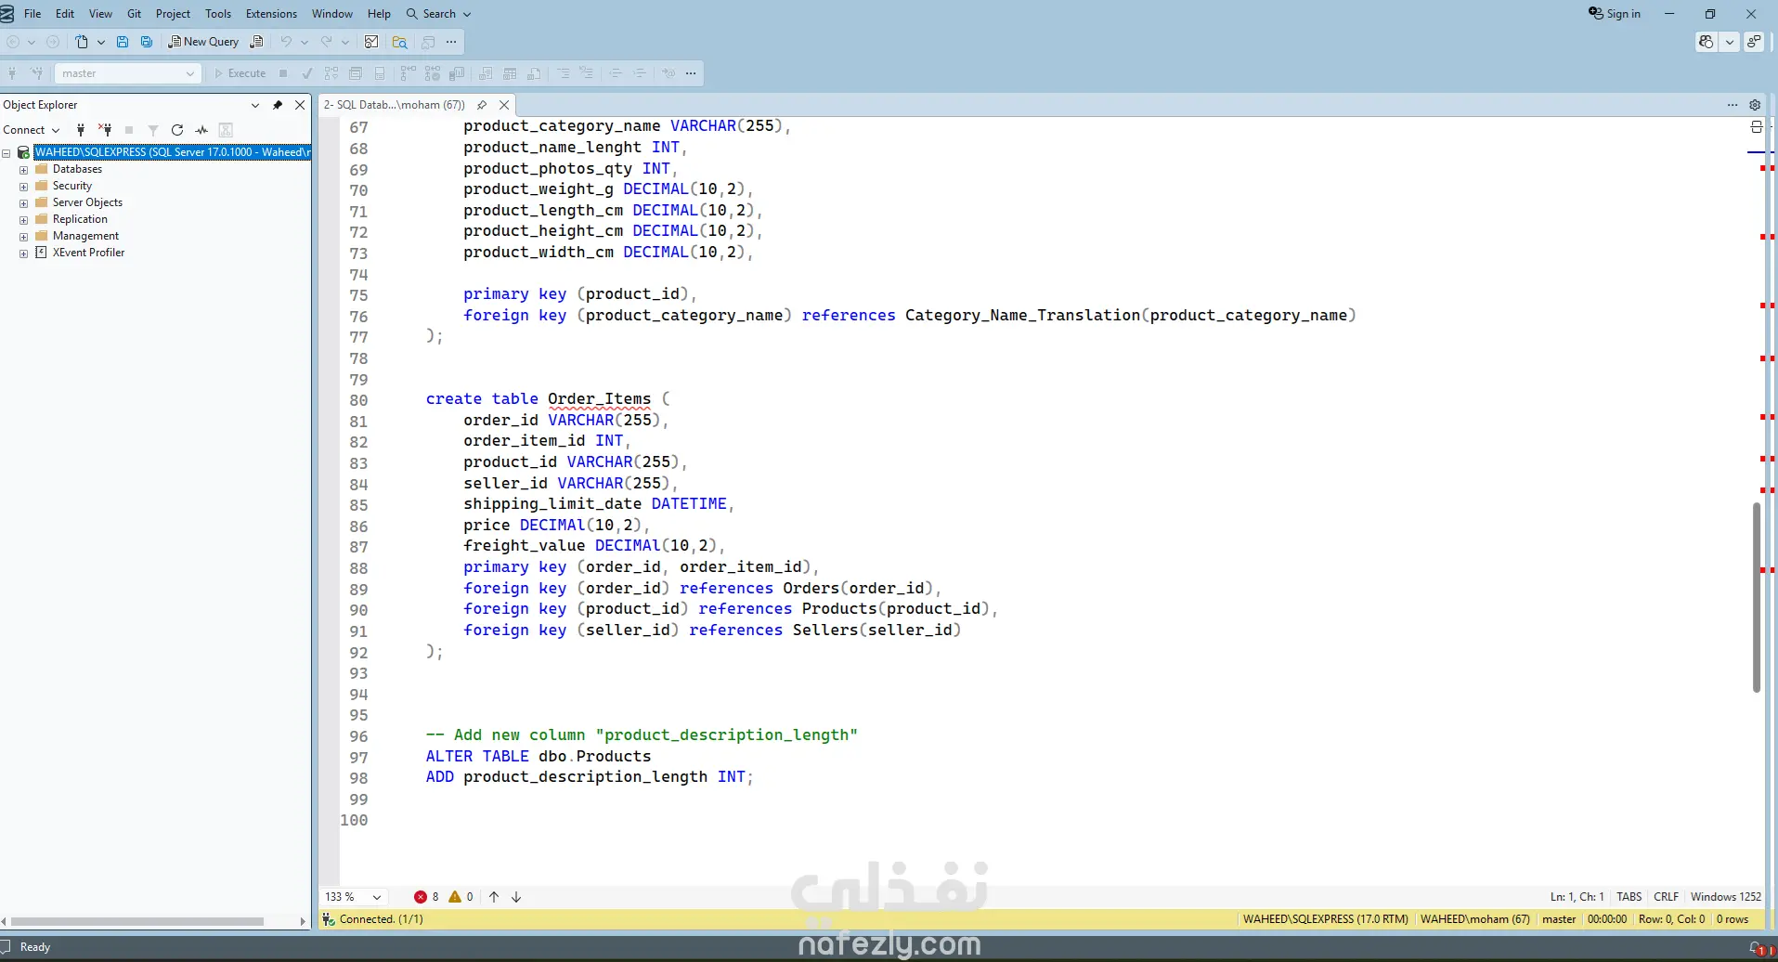
Task: Click the Save All icon
Action: 147,42
